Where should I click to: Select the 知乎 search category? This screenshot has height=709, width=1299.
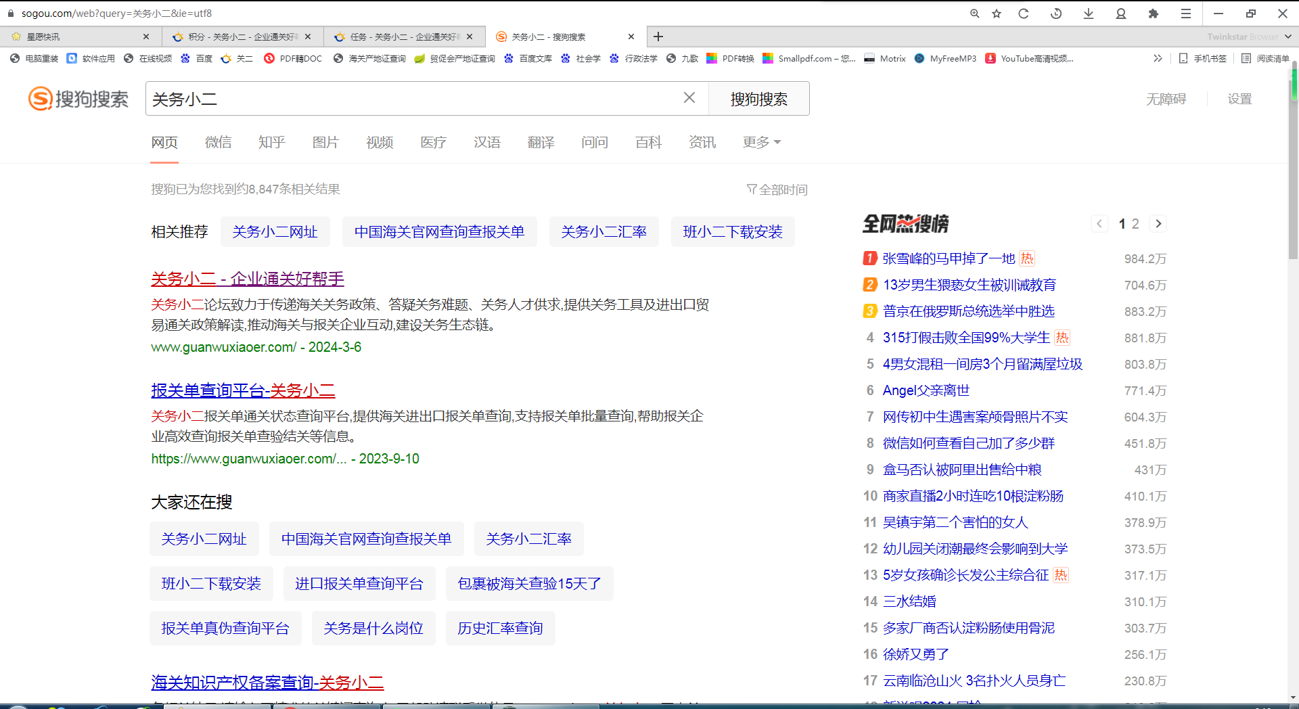(x=272, y=142)
